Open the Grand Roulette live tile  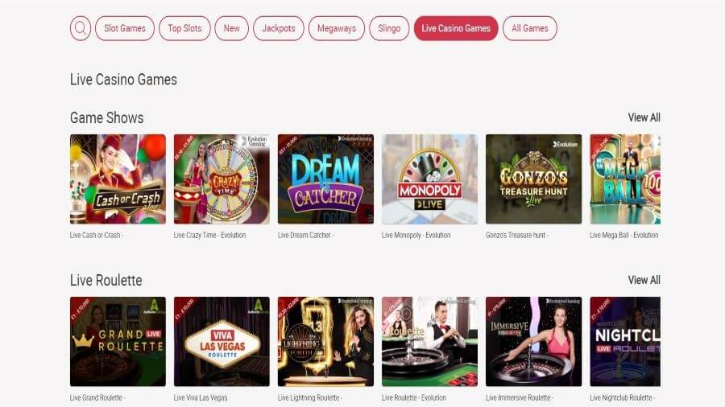point(118,342)
